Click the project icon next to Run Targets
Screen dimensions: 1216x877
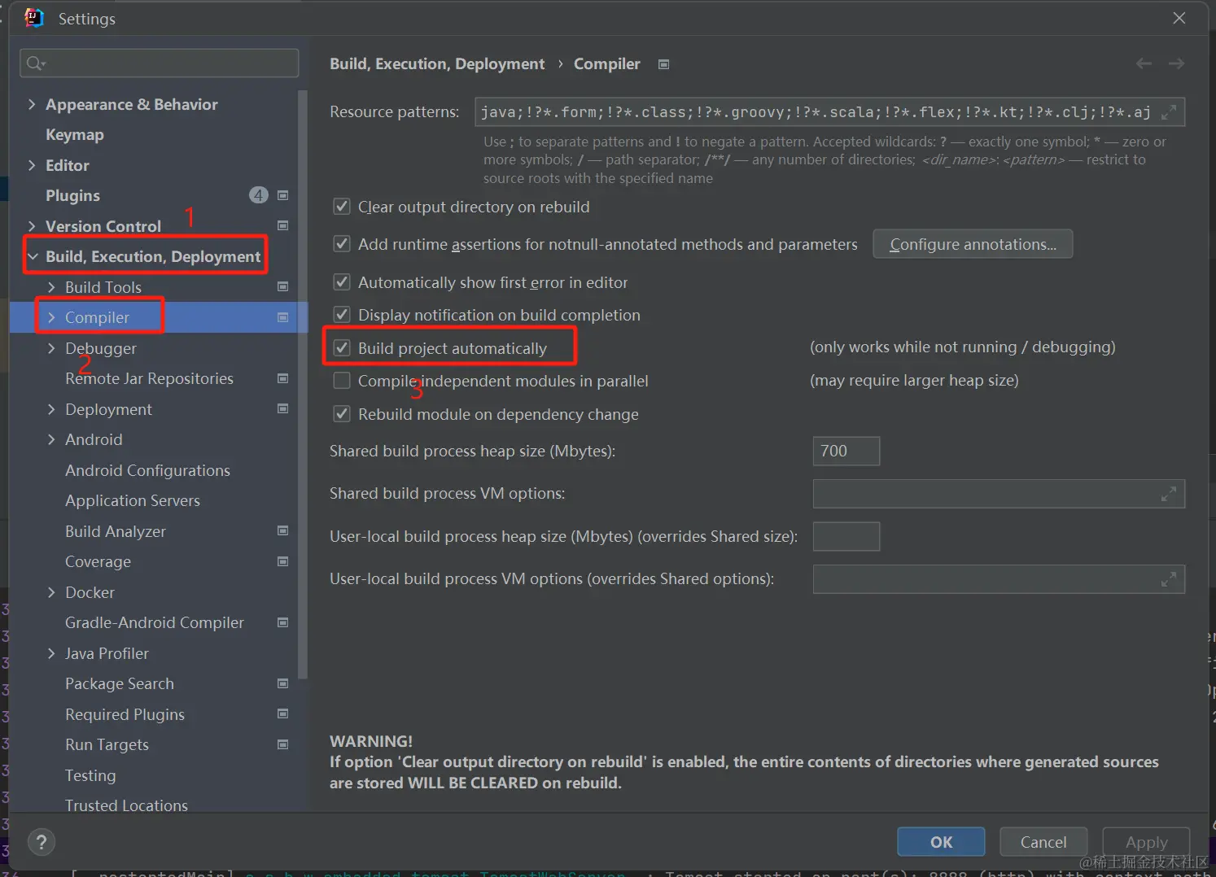[283, 744]
